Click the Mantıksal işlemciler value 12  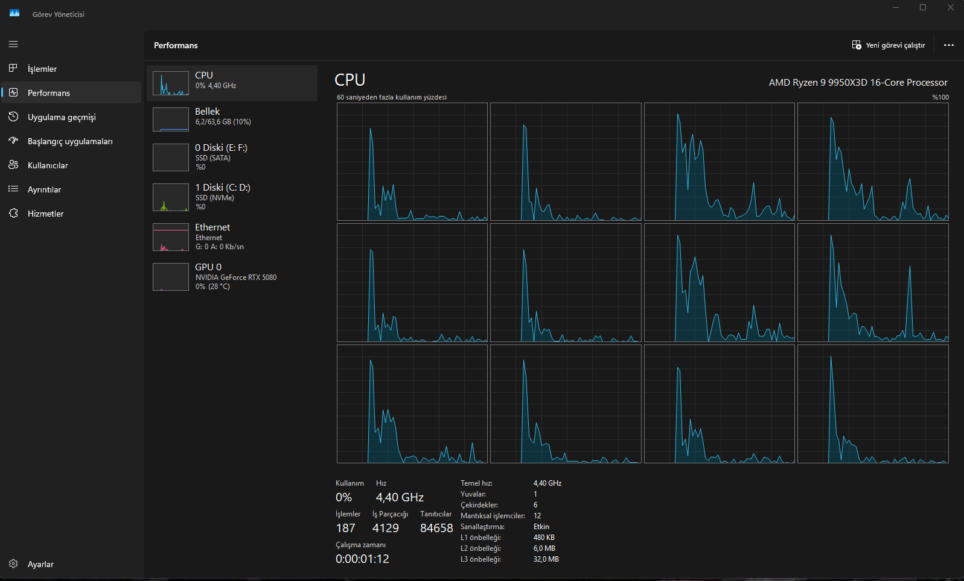coord(537,516)
